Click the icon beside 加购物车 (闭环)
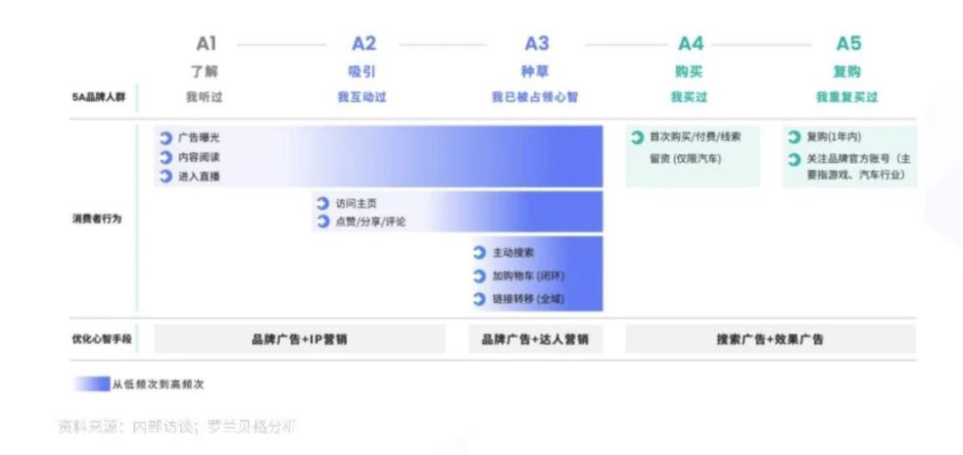Image resolution: width=963 pixels, height=455 pixels. click(x=480, y=276)
